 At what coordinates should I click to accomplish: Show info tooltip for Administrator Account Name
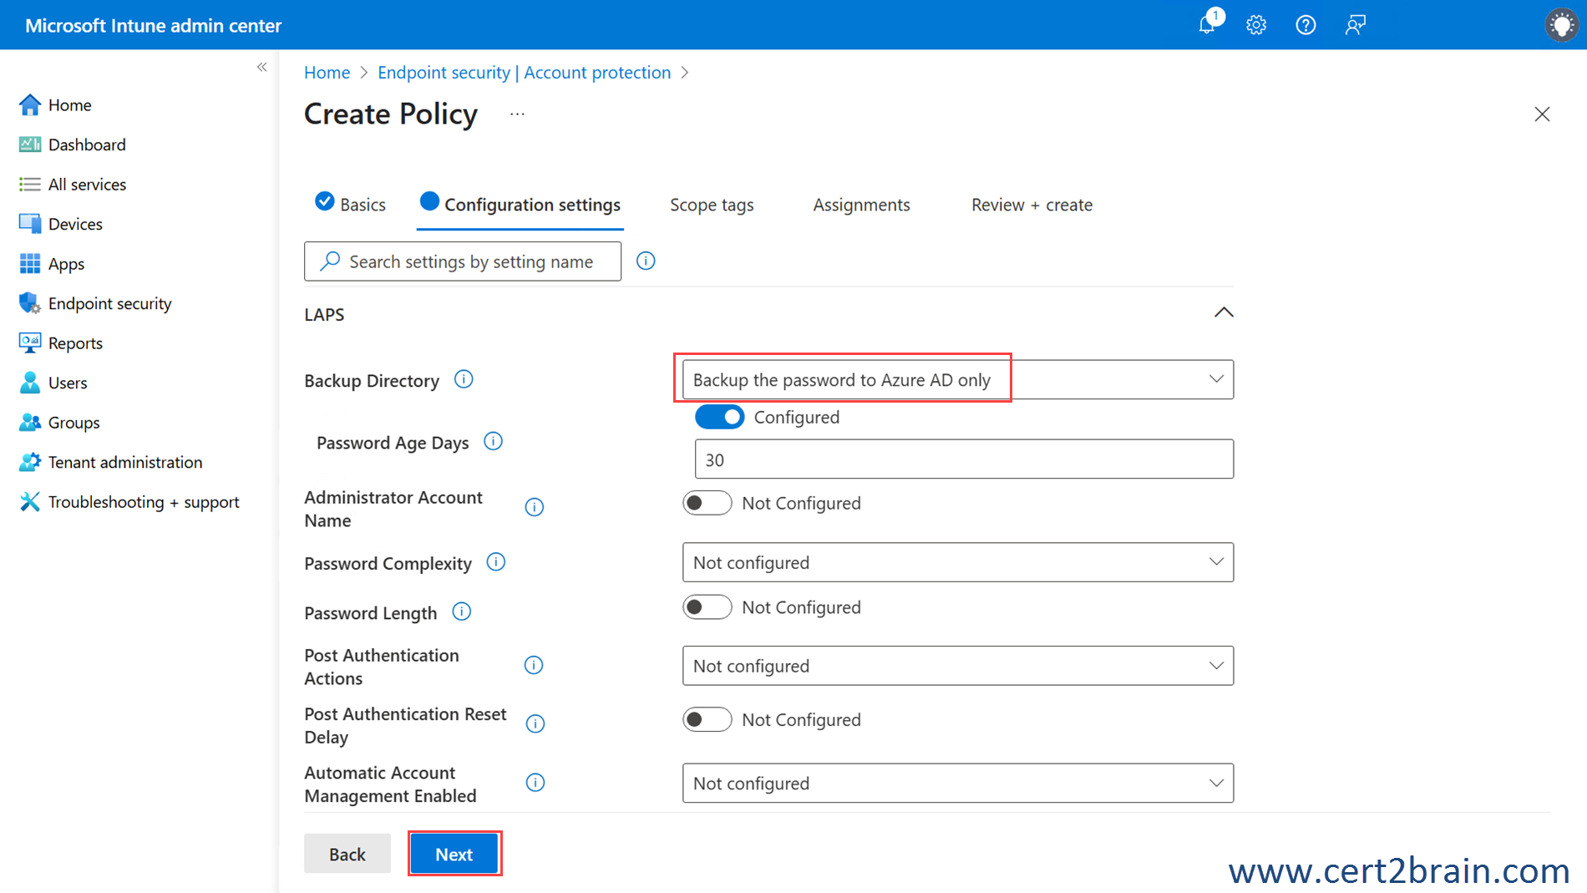pos(535,507)
